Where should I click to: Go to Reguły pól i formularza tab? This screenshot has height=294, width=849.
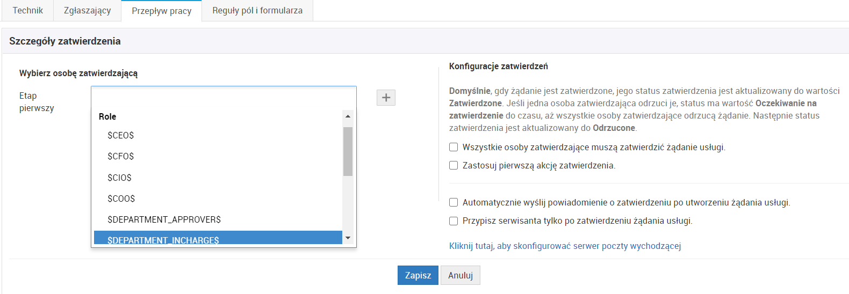(257, 11)
